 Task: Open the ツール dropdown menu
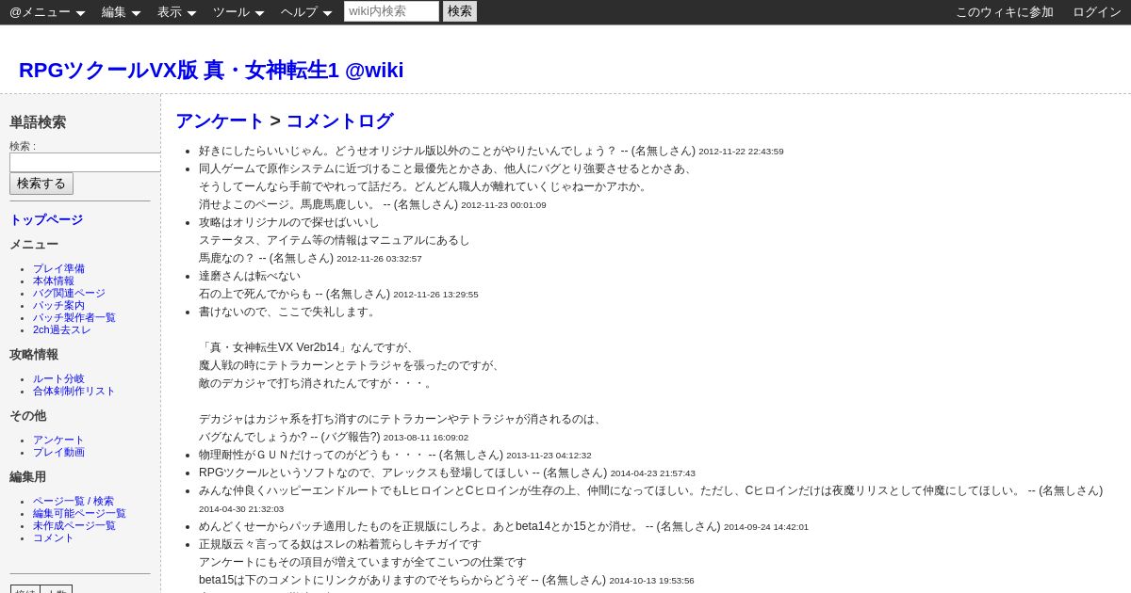tap(238, 12)
